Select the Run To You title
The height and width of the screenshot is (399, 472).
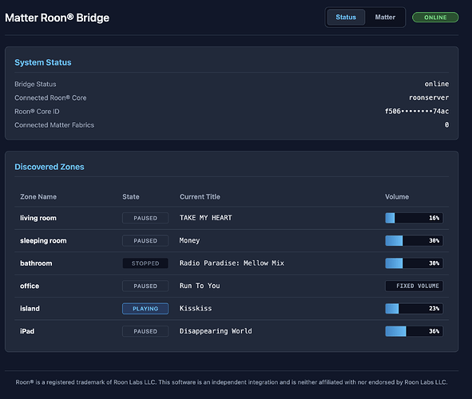pos(200,286)
